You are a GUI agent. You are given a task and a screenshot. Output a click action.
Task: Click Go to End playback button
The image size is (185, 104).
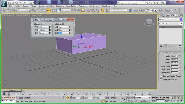pyautogui.click(x=168, y=98)
